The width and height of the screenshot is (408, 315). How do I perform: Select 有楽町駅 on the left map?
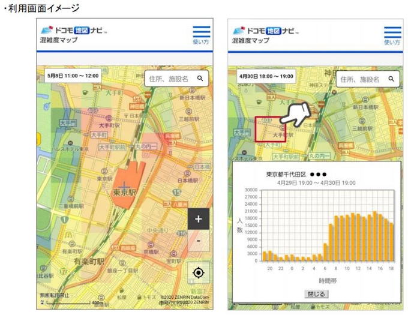[89, 262]
